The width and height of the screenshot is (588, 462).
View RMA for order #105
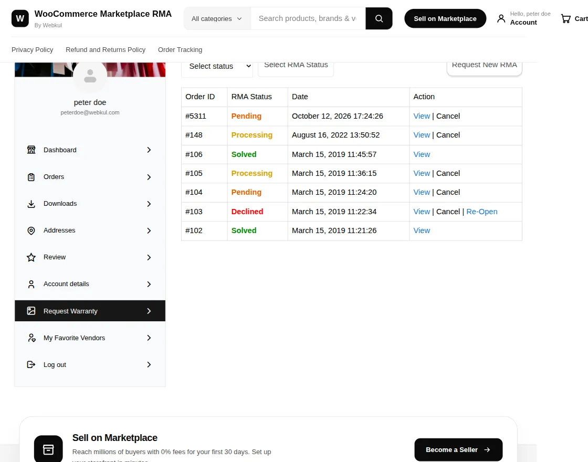coord(422,173)
